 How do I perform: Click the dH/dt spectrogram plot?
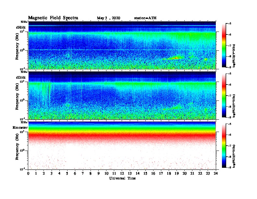(x=122, y=45)
